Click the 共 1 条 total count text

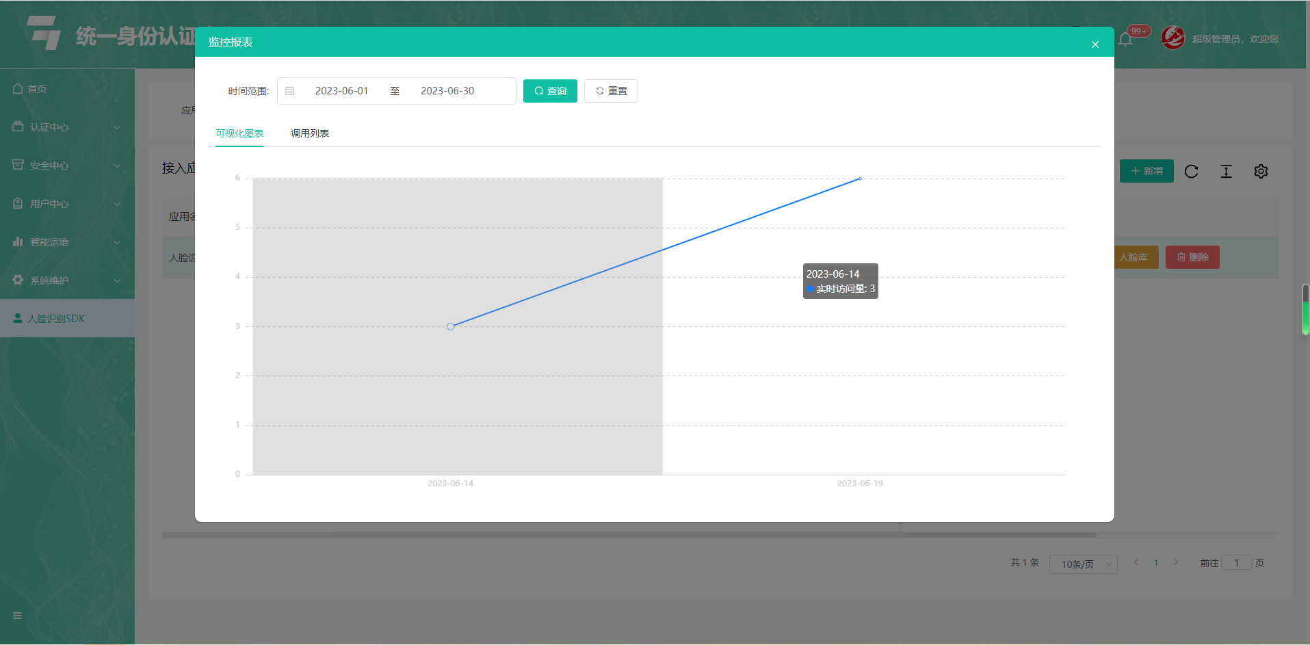[x=1025, y=563]
